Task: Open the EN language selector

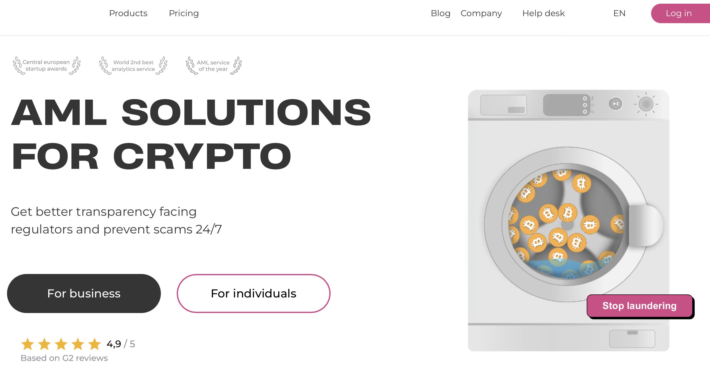Action: [619, 13]
